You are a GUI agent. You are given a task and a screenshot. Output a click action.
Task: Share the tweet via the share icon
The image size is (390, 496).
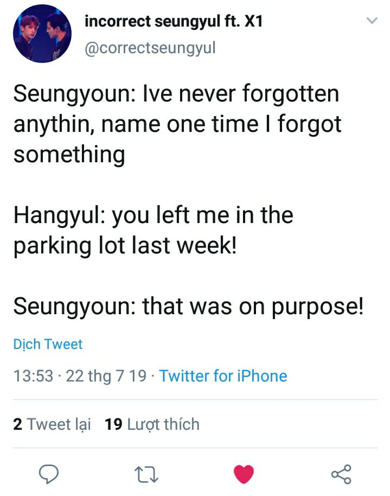tap(341, 474)
